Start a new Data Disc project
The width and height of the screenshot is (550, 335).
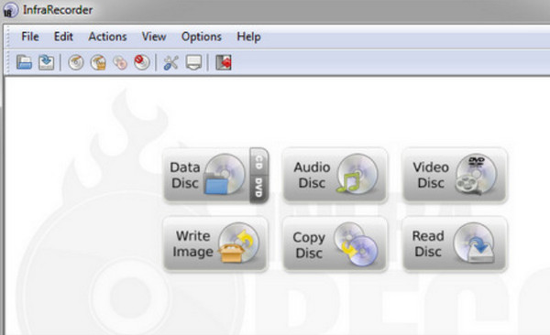(x=206, y=176)
